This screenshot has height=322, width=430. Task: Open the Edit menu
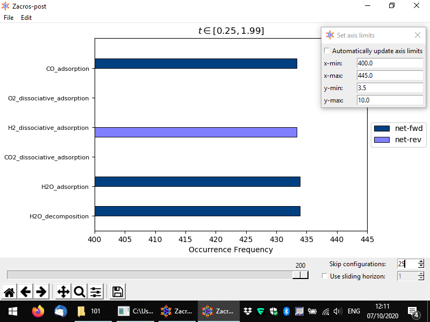point(26,18)
